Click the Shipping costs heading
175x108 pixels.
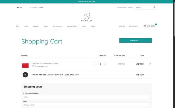coord(33,87)
